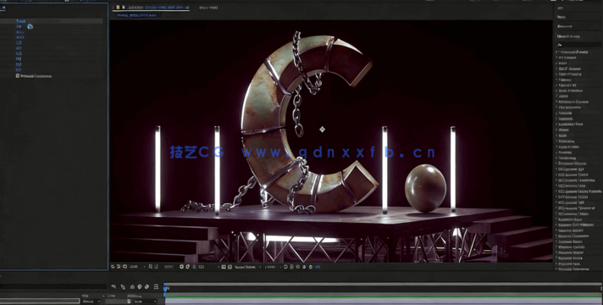Viewport: 603px width, 305px height.
Task: Toggle Pixel Aspect Ratio Correction
Action: tap(285, 267)
